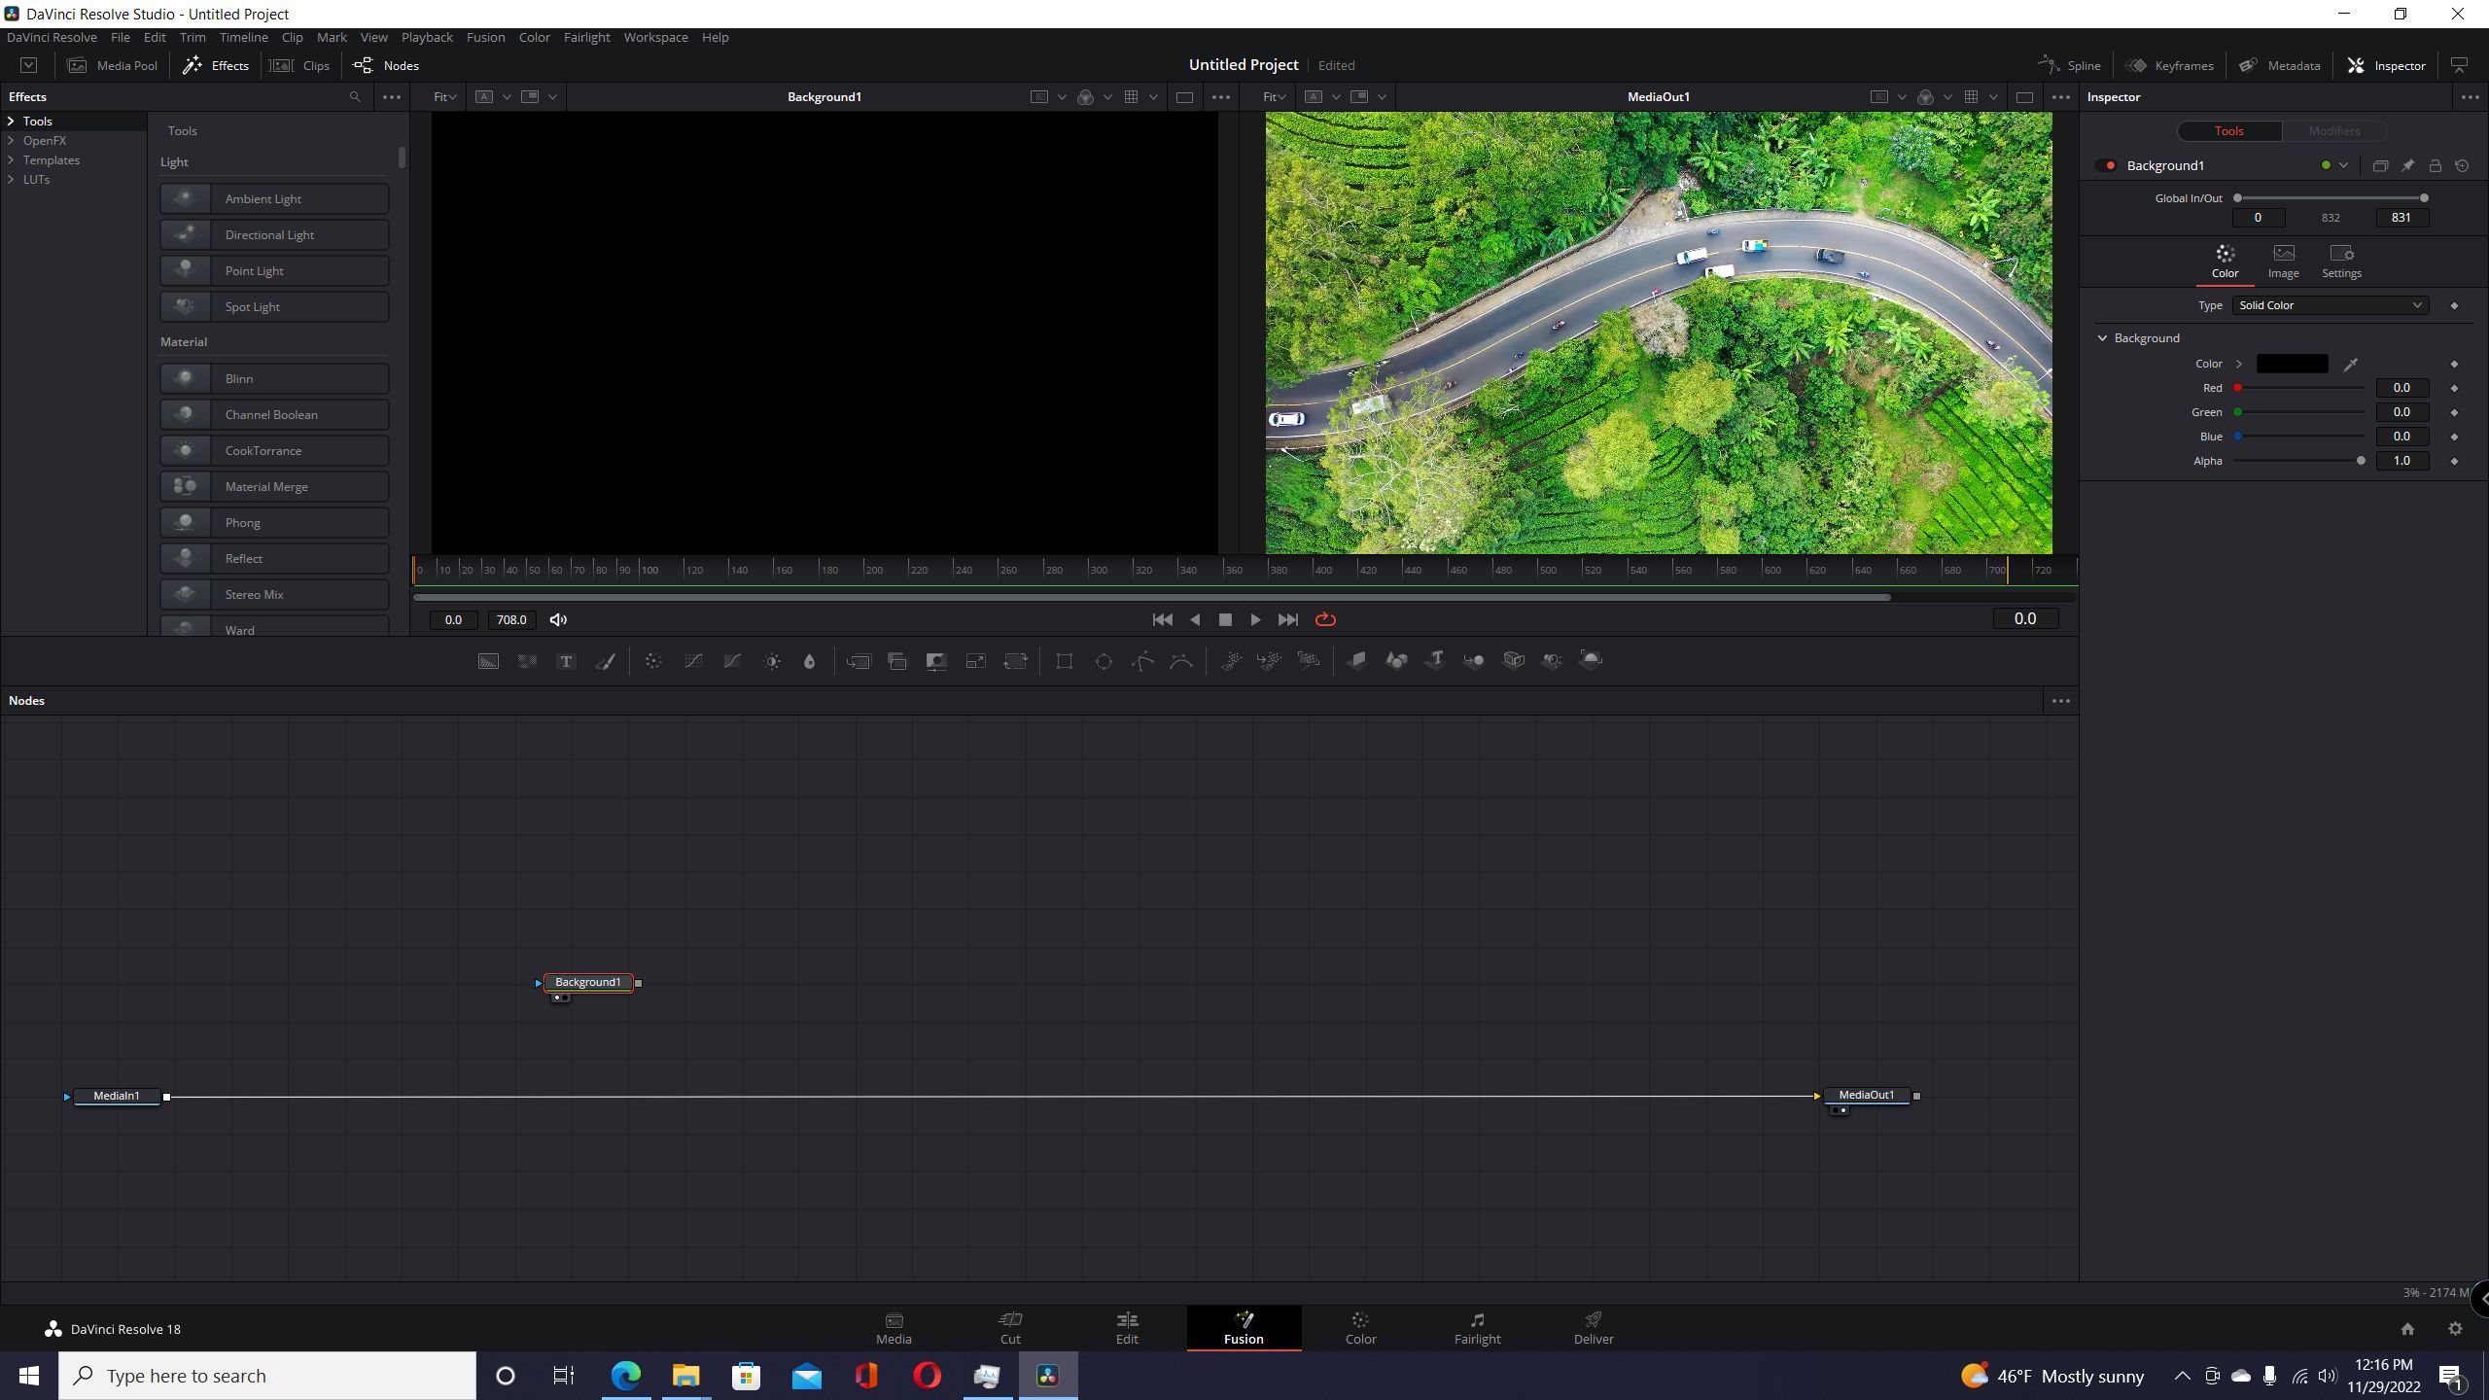Screen dimensions: 2489x1400
Task: Select the MediaIn1 node
Action: point(117,1096)
